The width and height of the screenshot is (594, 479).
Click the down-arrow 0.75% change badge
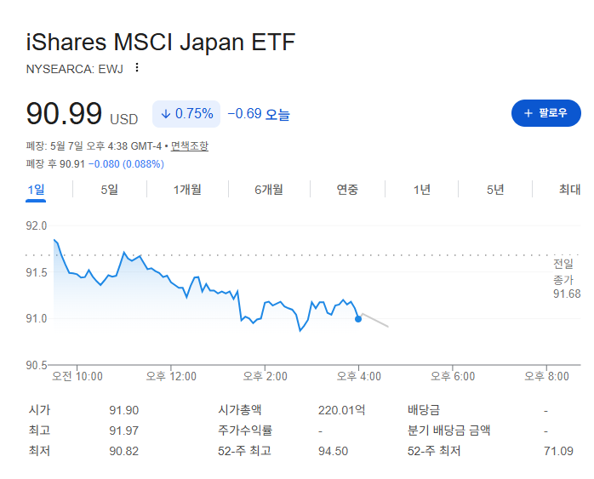(x=186, y=114)
